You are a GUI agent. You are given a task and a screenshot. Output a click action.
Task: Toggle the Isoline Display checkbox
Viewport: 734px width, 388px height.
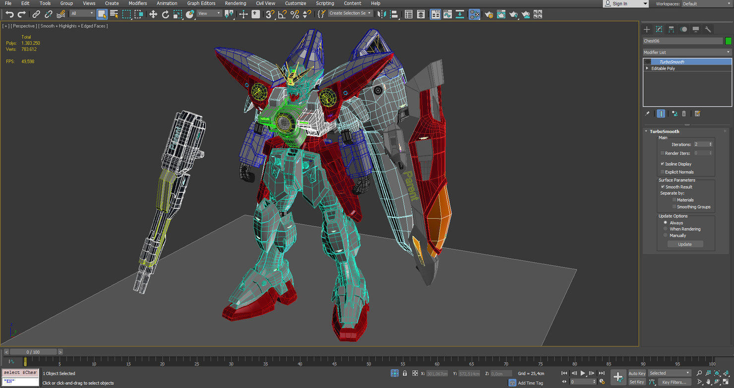[663, 164]
